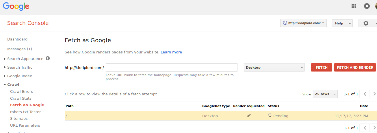Viewport: 377px width, 133px height.
Task: Click the Search Appearance info icon
Action: 48,58
